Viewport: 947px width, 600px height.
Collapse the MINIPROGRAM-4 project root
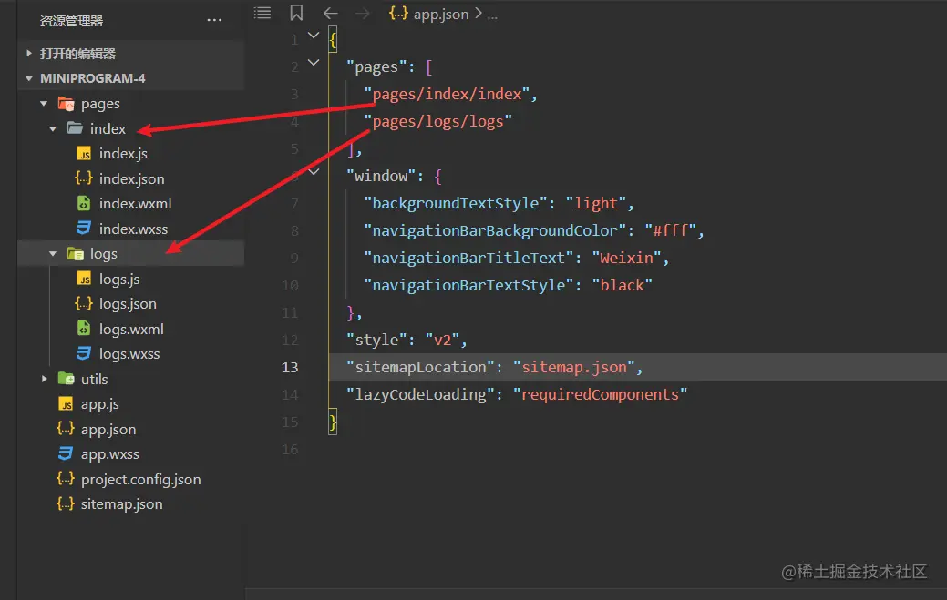(x=29, y=78)
